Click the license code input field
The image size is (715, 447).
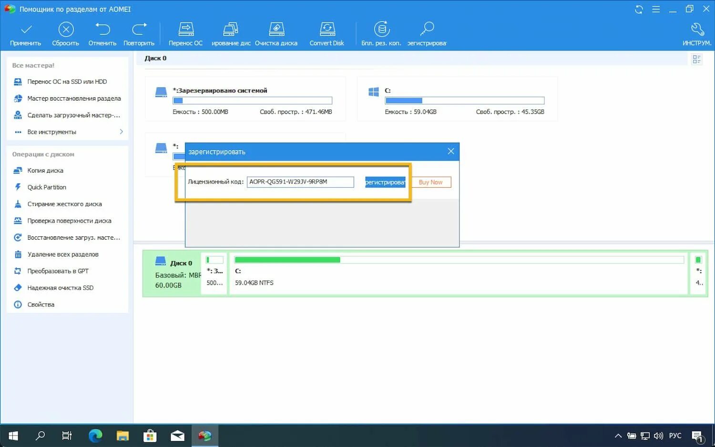click(300, 182)
